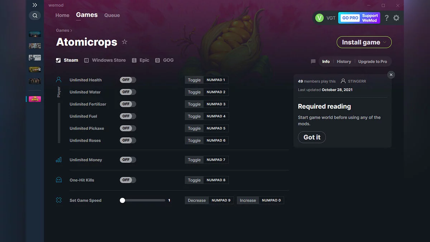The width and height of the screenshot is (430, 242).
Task: Click the GO PRO button
Action: [x=350, y=18]
